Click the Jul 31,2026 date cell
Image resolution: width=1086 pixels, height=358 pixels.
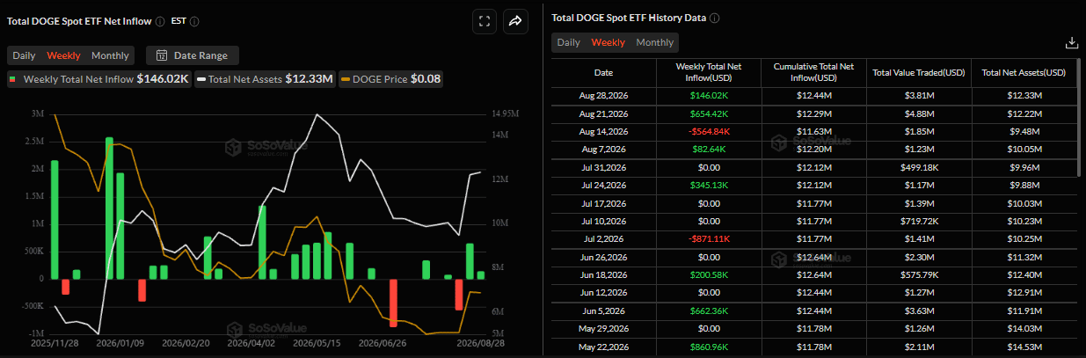[x=603, y=169]
